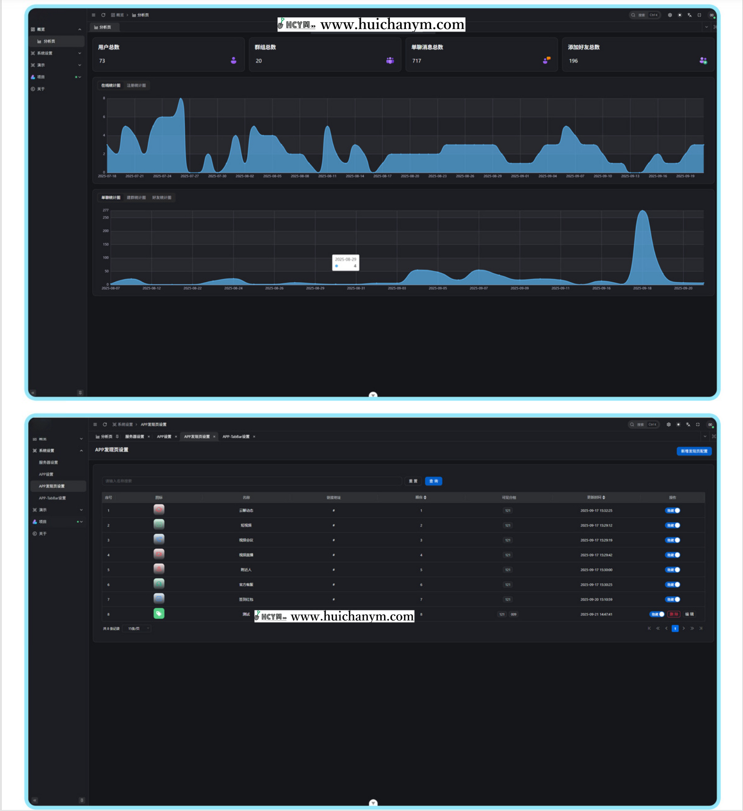
Task: Click the 新增发现页配置 button
Action: pyautogui.click(x=694, y=451)
